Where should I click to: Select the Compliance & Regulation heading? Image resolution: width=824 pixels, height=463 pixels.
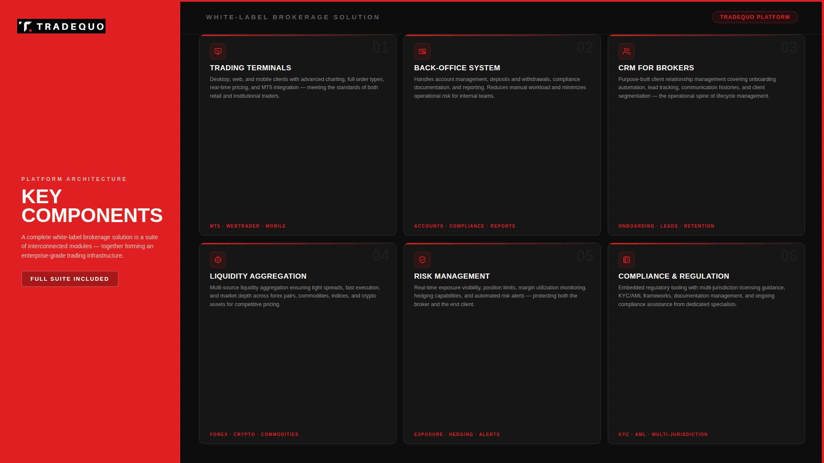pyautogui.click(x=674, y=276)
